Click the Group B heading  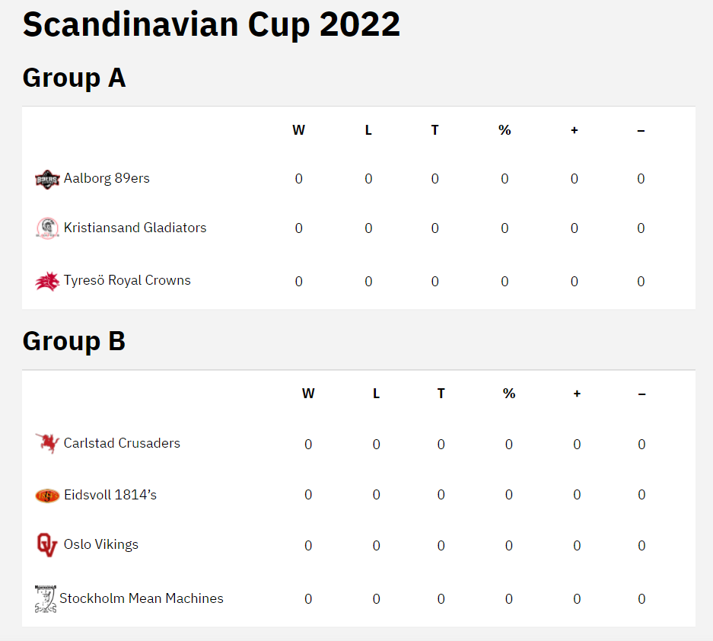click(x=74, y=341)
